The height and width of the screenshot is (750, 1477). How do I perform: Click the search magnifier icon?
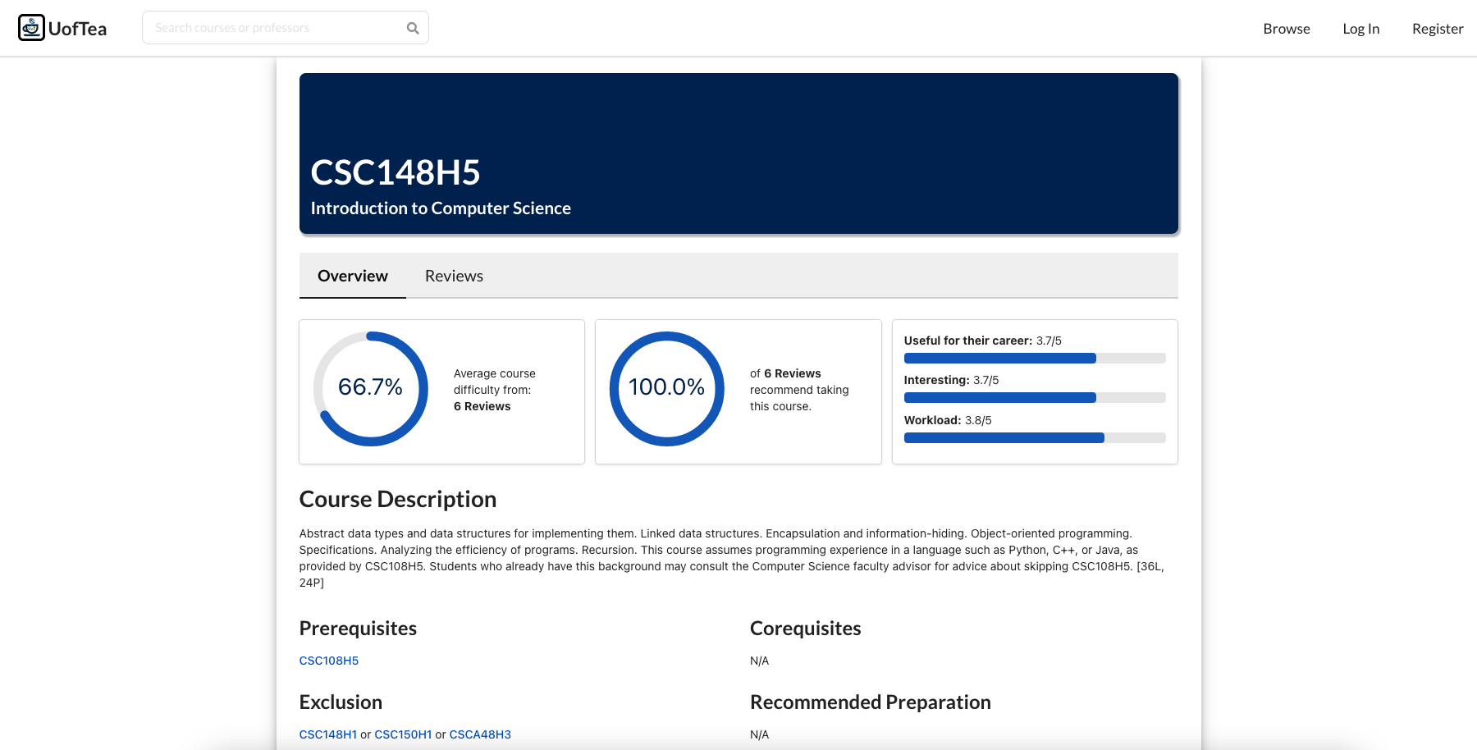click(413, 28)
